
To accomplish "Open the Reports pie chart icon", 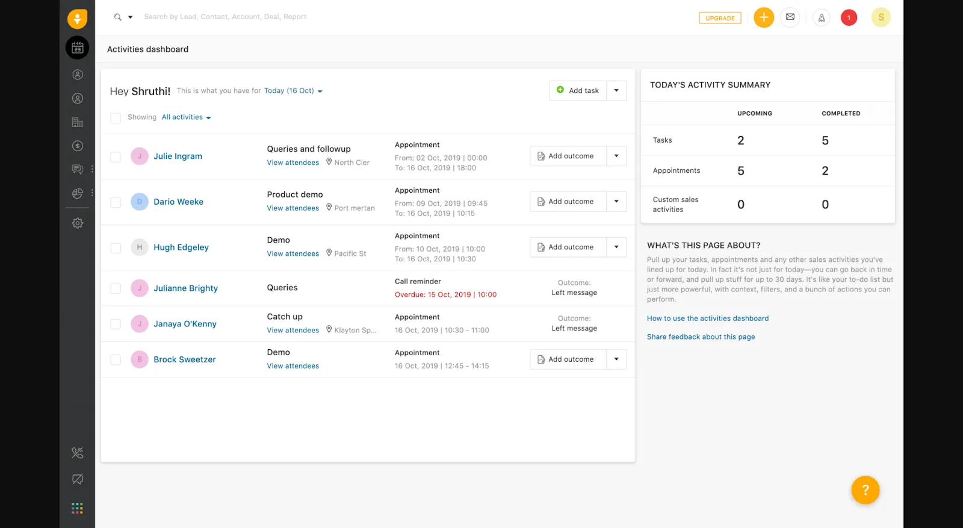I will tap(77, 193).
